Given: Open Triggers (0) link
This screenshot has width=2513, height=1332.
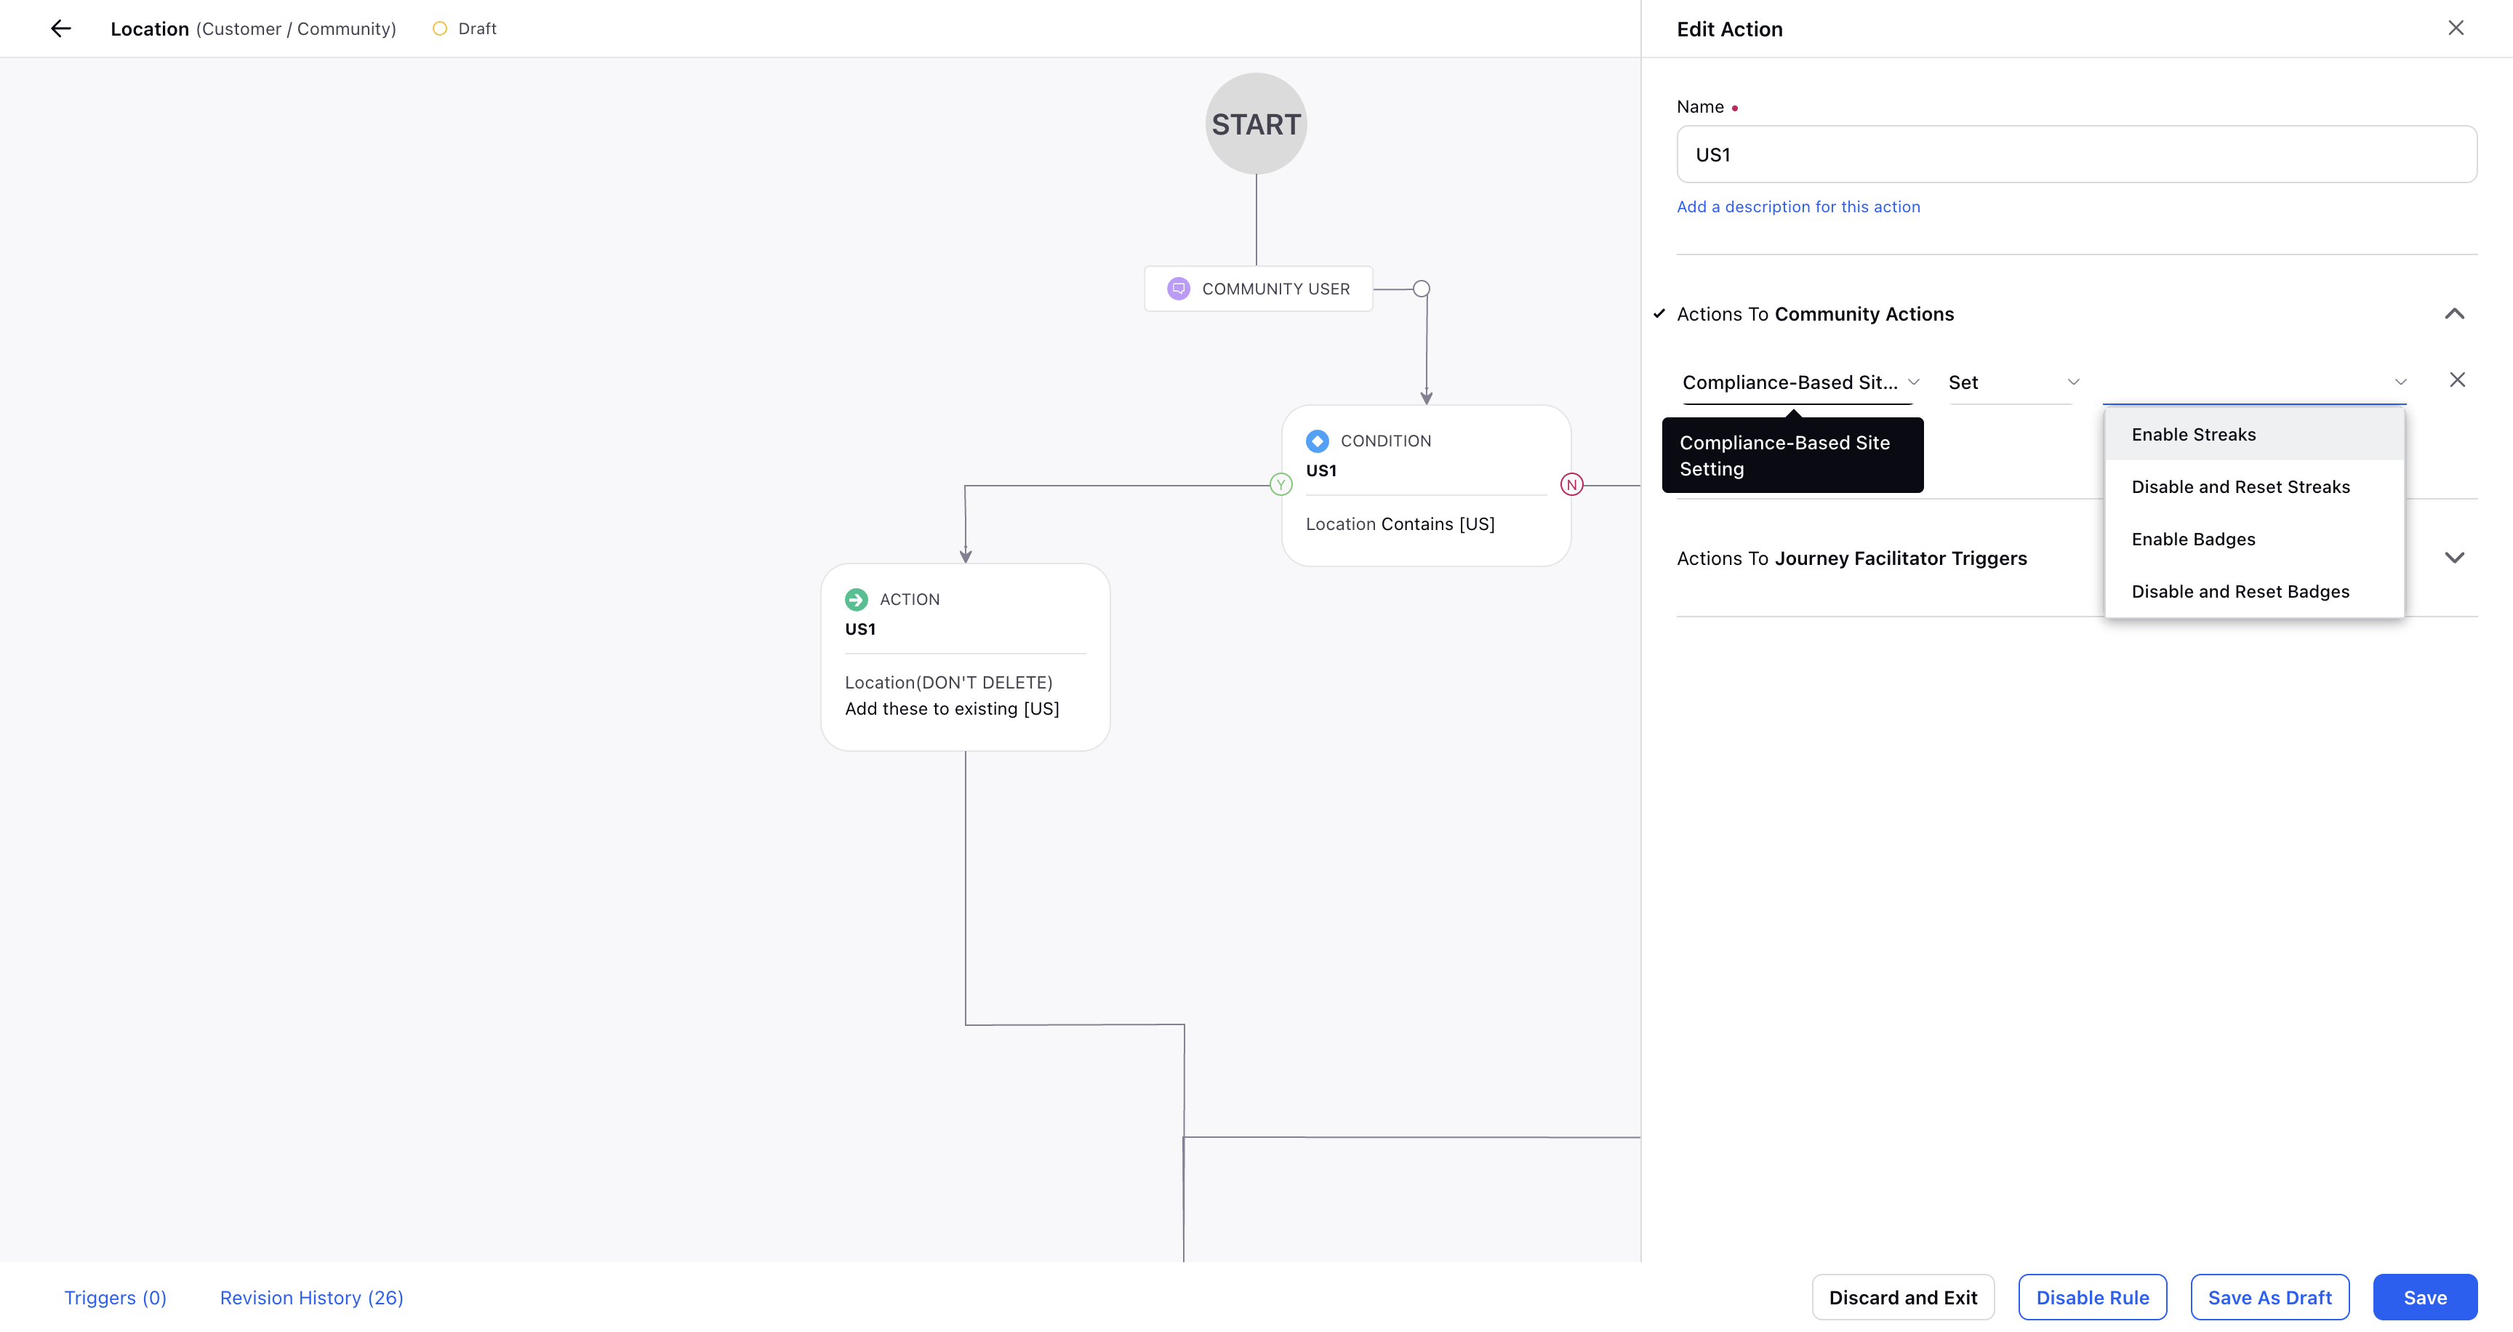Looking at the screenshot, I should tap(115, 1298).
